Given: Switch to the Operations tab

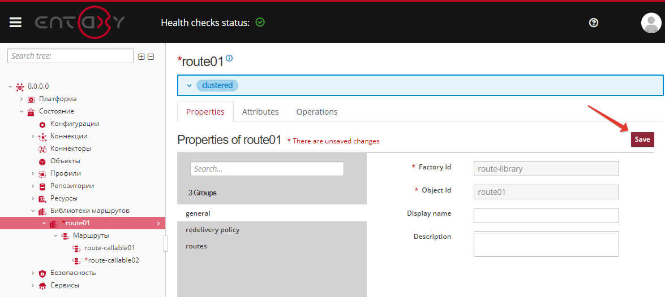Looking at the screenshot, I should pyautogui.click(x=316, y=112).
